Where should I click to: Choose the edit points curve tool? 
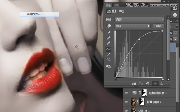[x=108, y=49]
